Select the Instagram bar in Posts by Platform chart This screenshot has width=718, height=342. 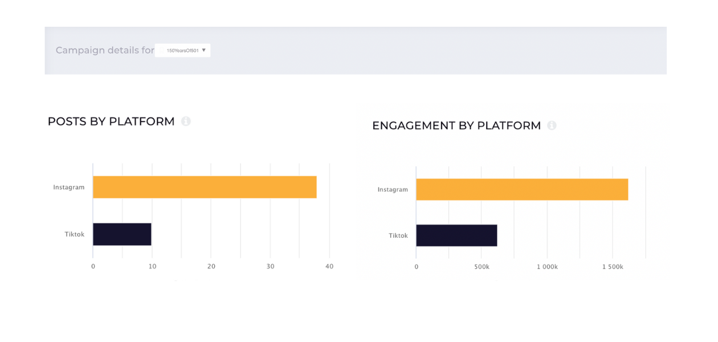[x=205, y=187]
